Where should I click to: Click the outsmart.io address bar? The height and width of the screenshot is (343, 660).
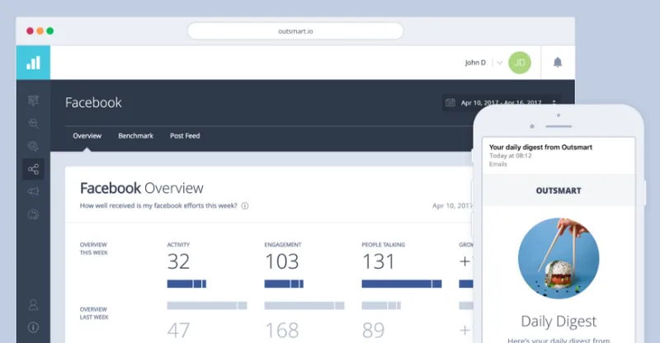coord(295,31)
